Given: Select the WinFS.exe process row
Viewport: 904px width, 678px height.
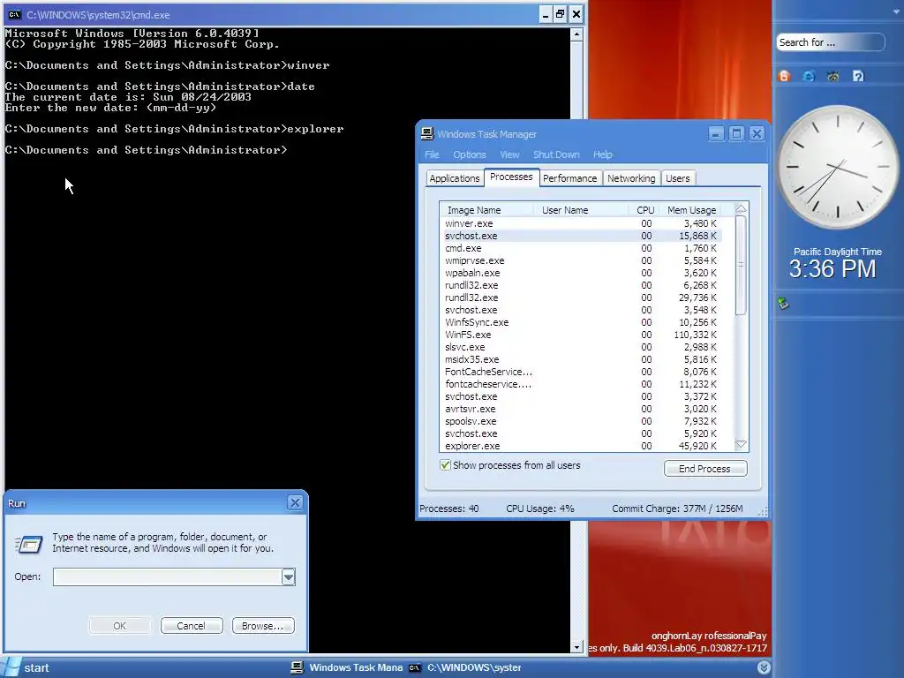Looking at the screenshot, I should (x=581, y=335).
